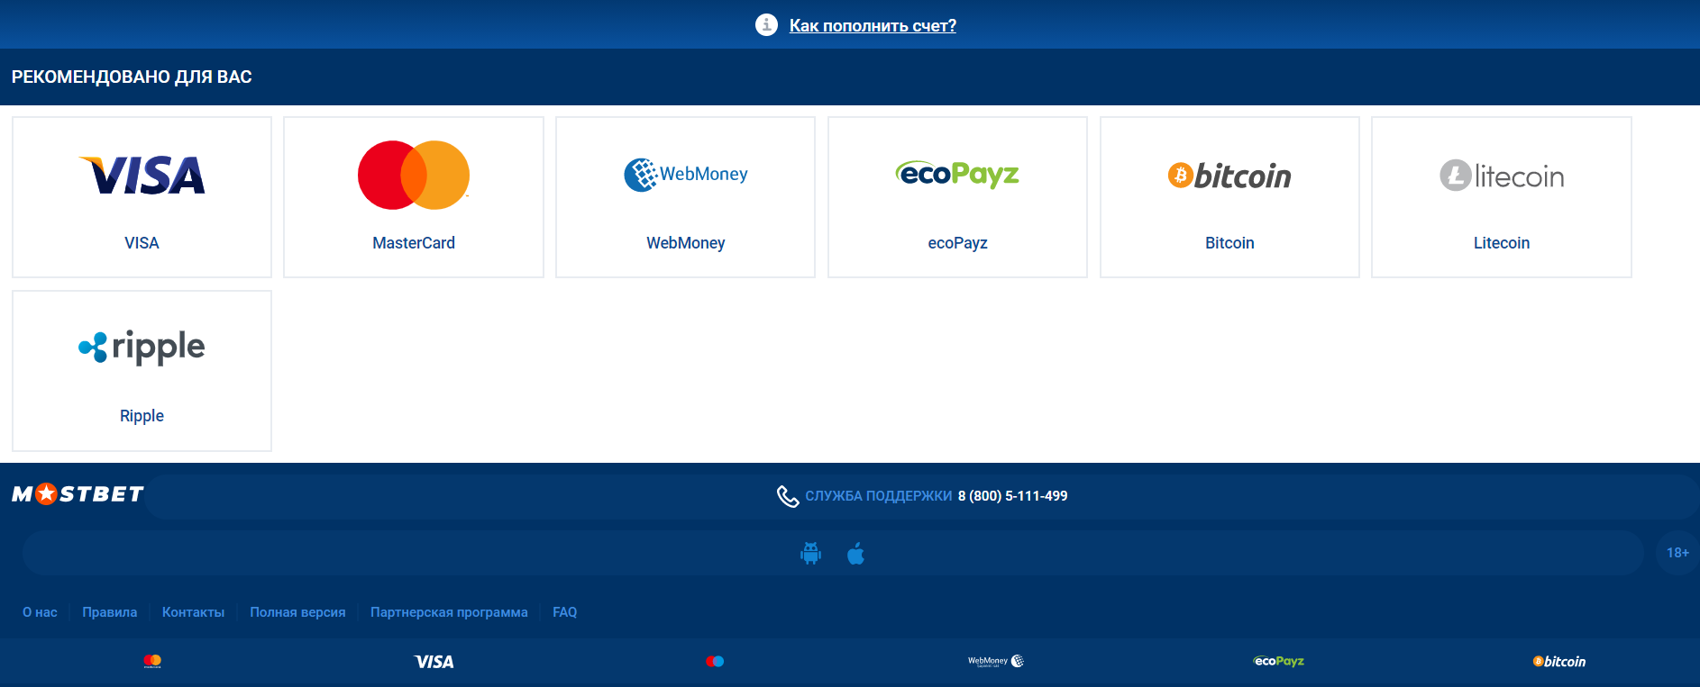Choose Ripple payment method
Viewport: 1700px width, 687px height.
[x=142, y=371]
